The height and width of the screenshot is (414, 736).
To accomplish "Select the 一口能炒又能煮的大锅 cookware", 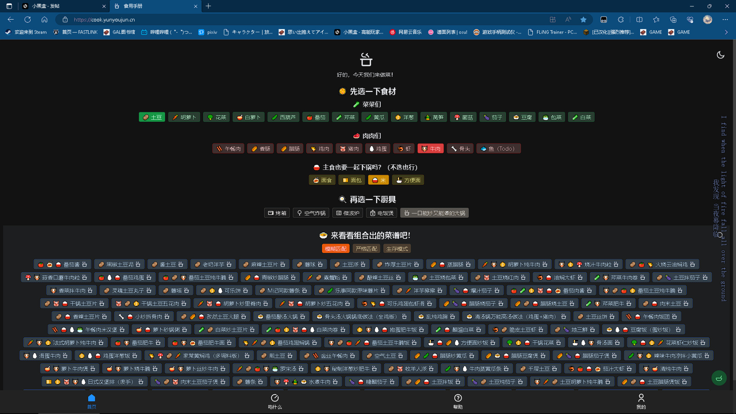I will tap(434, 213).
